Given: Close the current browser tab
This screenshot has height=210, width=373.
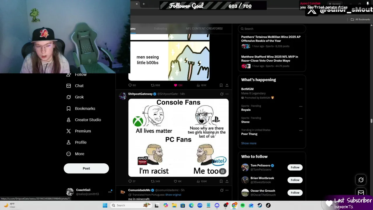Looking at the screenshot, I should [x=137, y=4].
